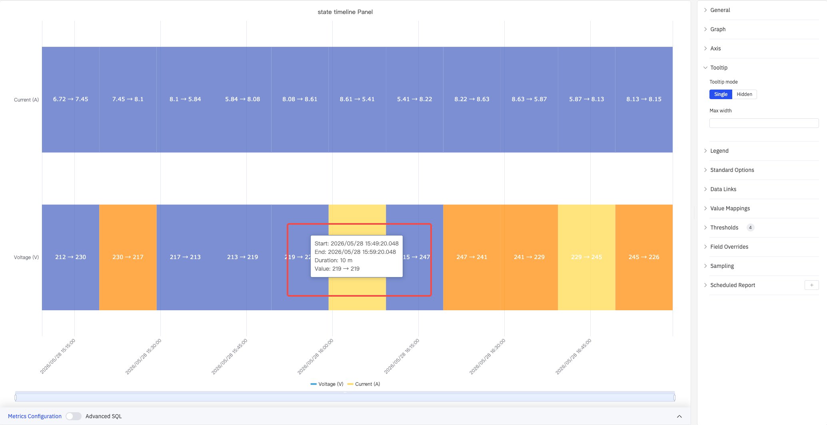This screenshot has width=827, height=425.
Task: Click Current segment 6.72 → 7.45
Action: tap(70, 99)
